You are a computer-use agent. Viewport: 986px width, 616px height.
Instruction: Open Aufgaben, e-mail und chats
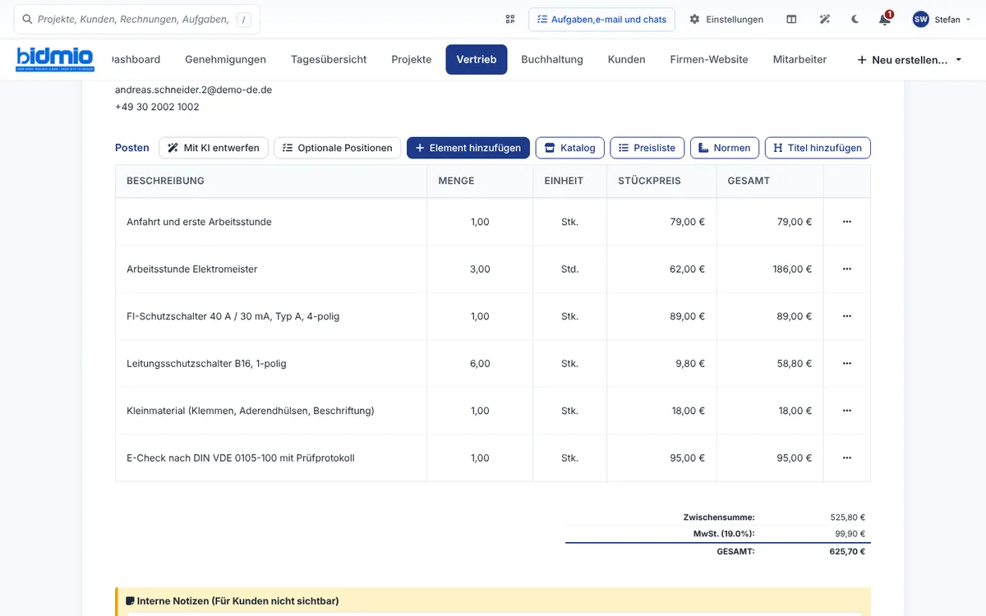[x=601, y=19]
